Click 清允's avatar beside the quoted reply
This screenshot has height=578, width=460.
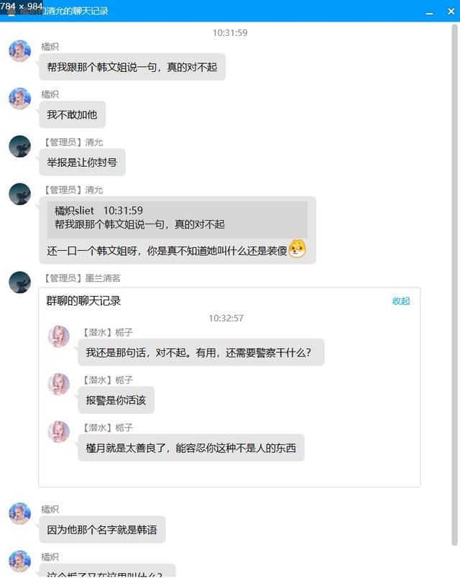pyautogui.click(x=20, y=194)
